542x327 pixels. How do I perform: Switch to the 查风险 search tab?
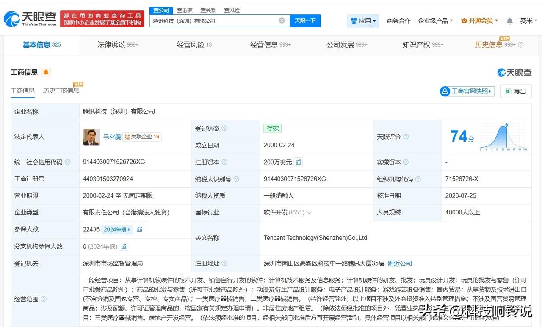pyautogui.click(x=232, y=10)
